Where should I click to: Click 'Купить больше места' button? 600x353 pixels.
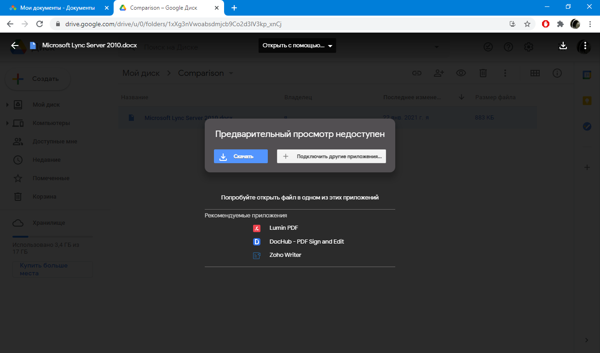pos(52,269)
